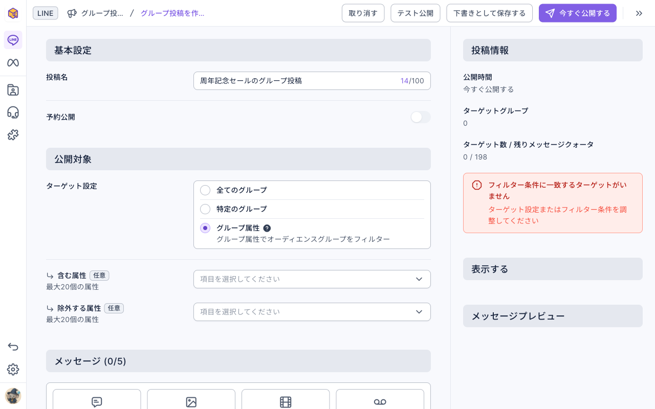Open the 含む属性 dropdown

(312, 279)
